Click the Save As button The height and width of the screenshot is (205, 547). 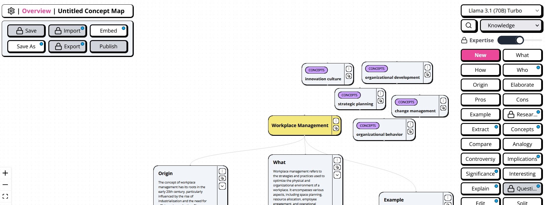[26, 47]
